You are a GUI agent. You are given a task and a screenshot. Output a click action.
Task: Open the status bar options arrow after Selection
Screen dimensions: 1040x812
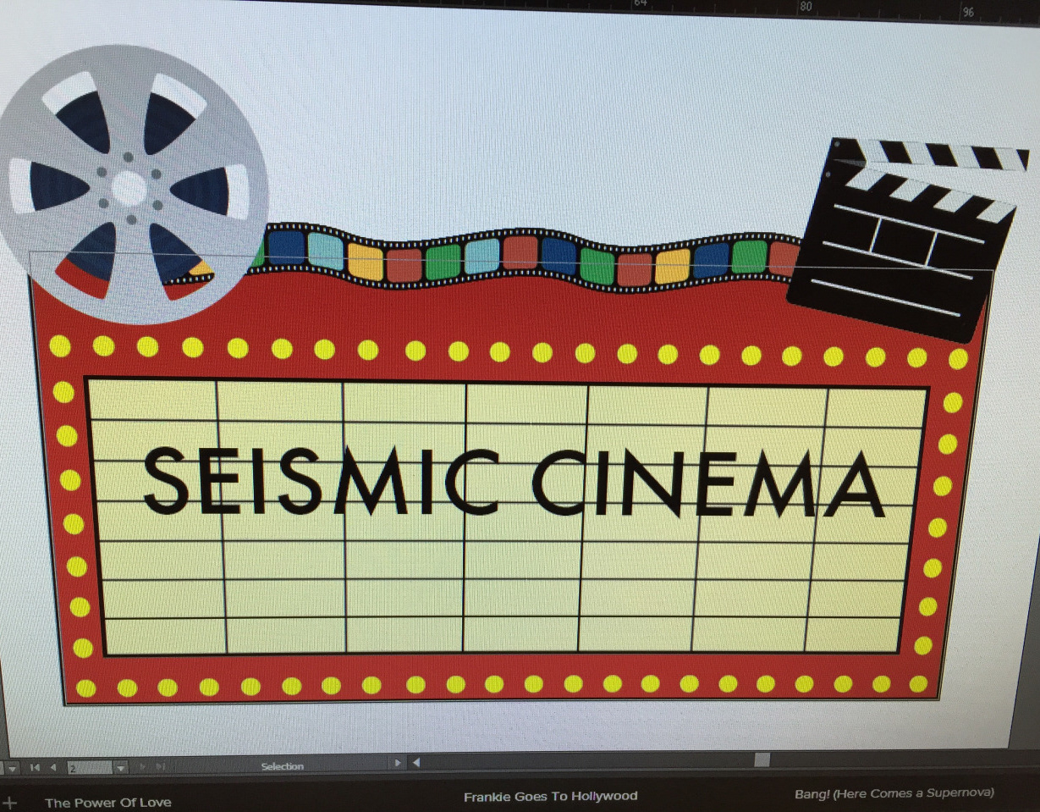[x=398, y=763]
